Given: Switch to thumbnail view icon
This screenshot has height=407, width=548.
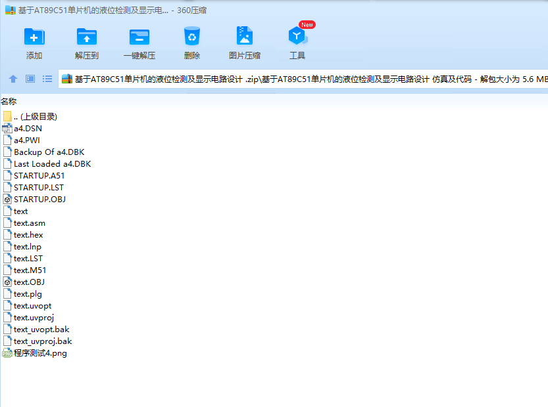Looking at the screenshot, I should tap(30, 79).
